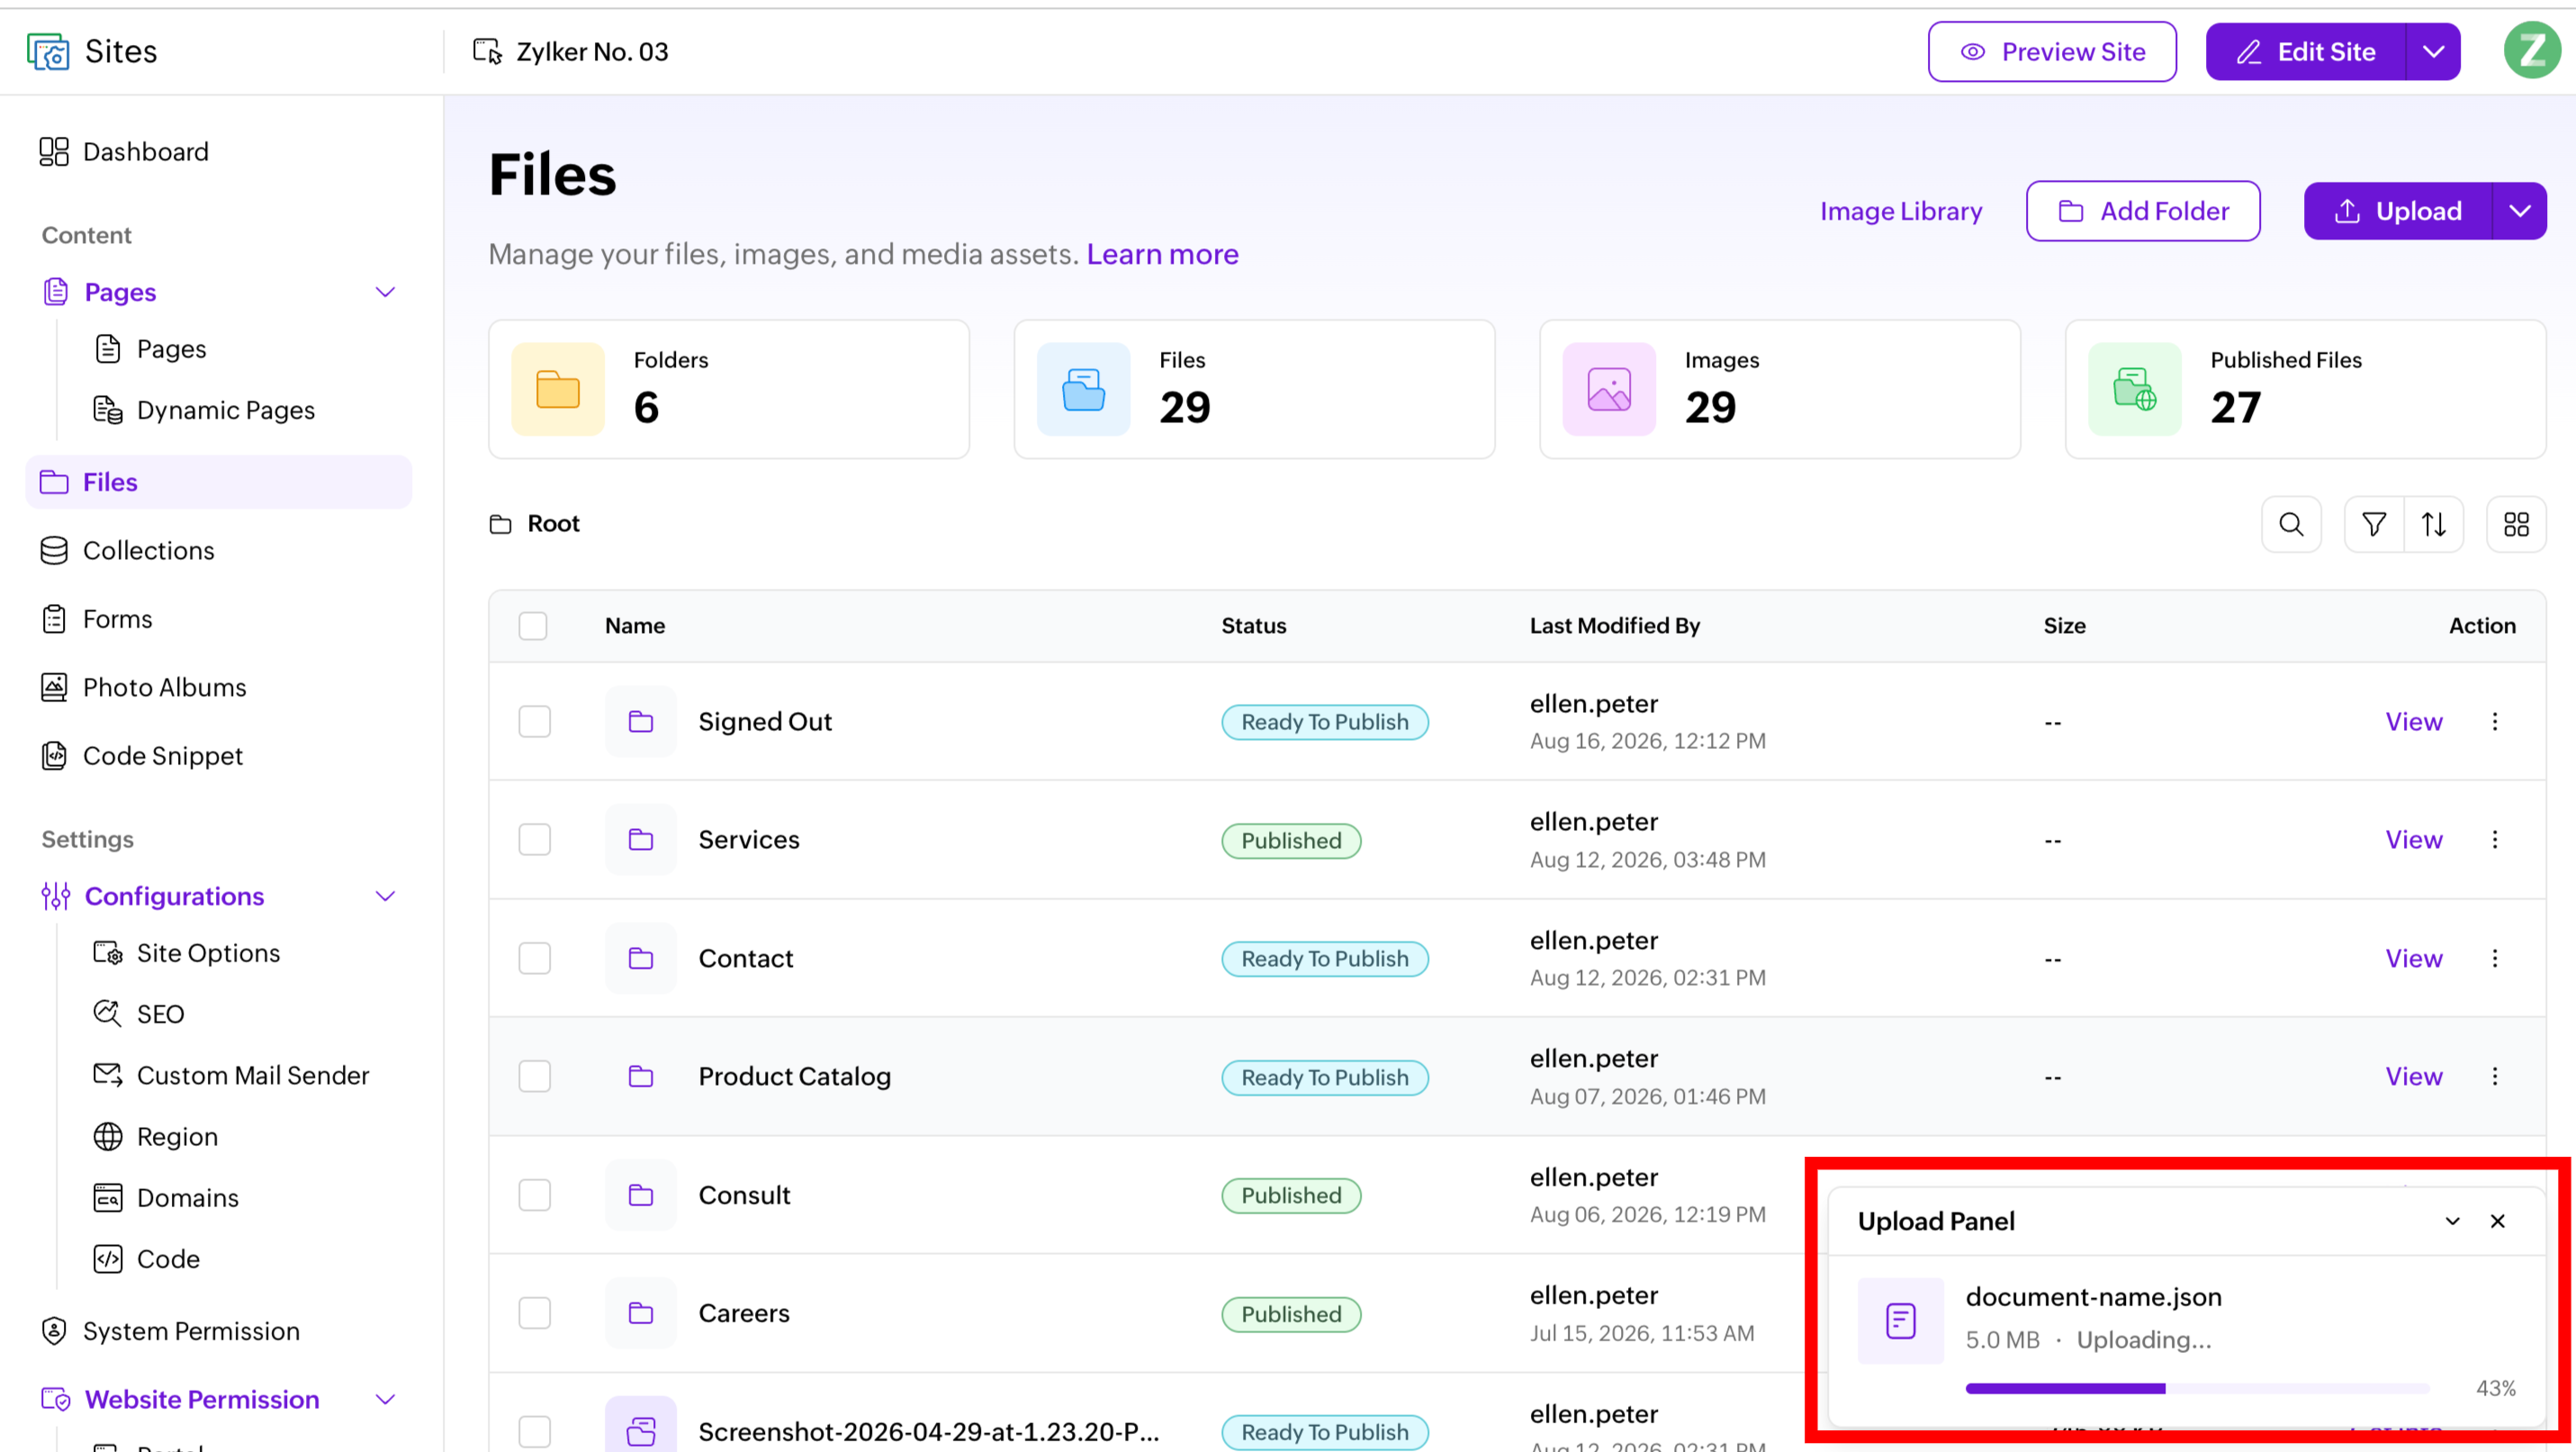The width and height of the screenshot is (2576, 1452).
Task: Click the sort arrows icon
Action: pyautogui.click(x=2433, y=524)
